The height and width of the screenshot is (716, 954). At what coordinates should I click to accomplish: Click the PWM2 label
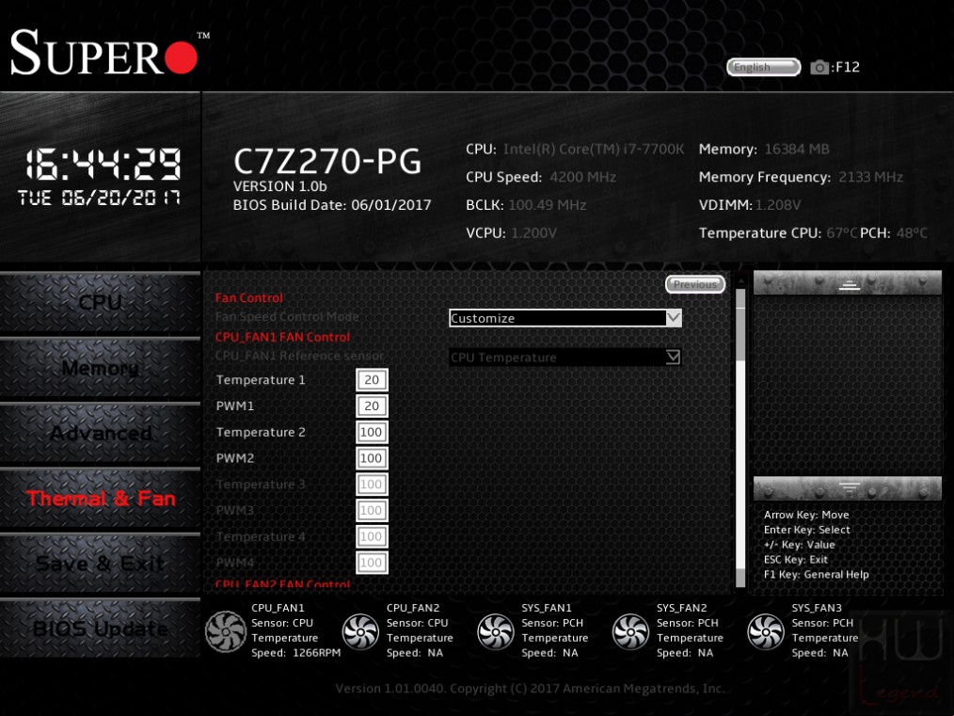[x=235, y=458]
